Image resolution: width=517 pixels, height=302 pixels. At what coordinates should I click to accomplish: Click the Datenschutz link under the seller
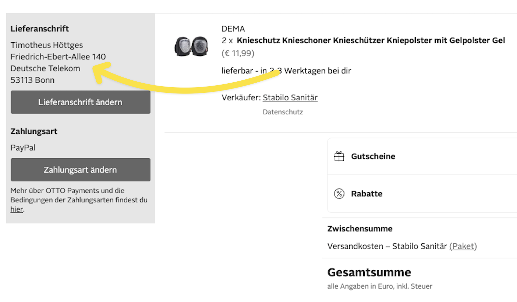[x=283, y=112]
